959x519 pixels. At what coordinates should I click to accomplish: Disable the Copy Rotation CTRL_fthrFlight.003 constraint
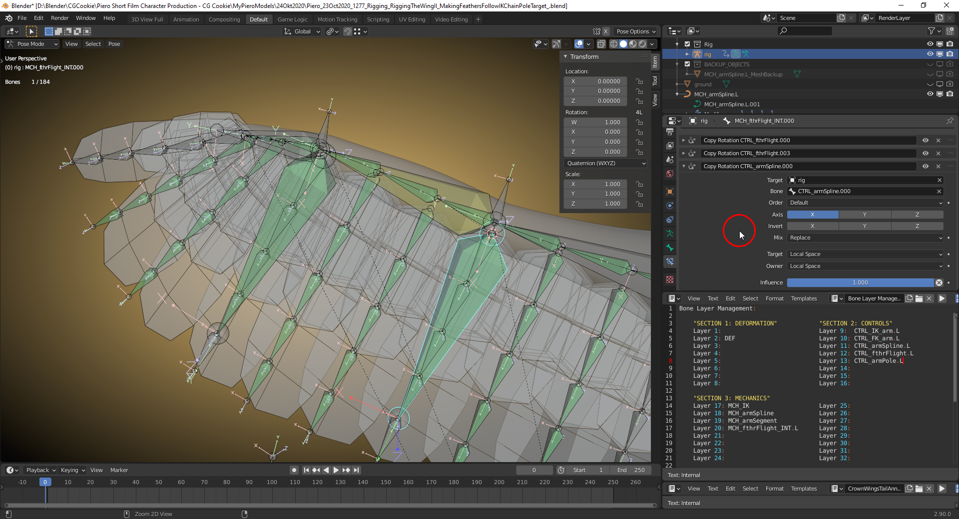[x=926, y=153]
